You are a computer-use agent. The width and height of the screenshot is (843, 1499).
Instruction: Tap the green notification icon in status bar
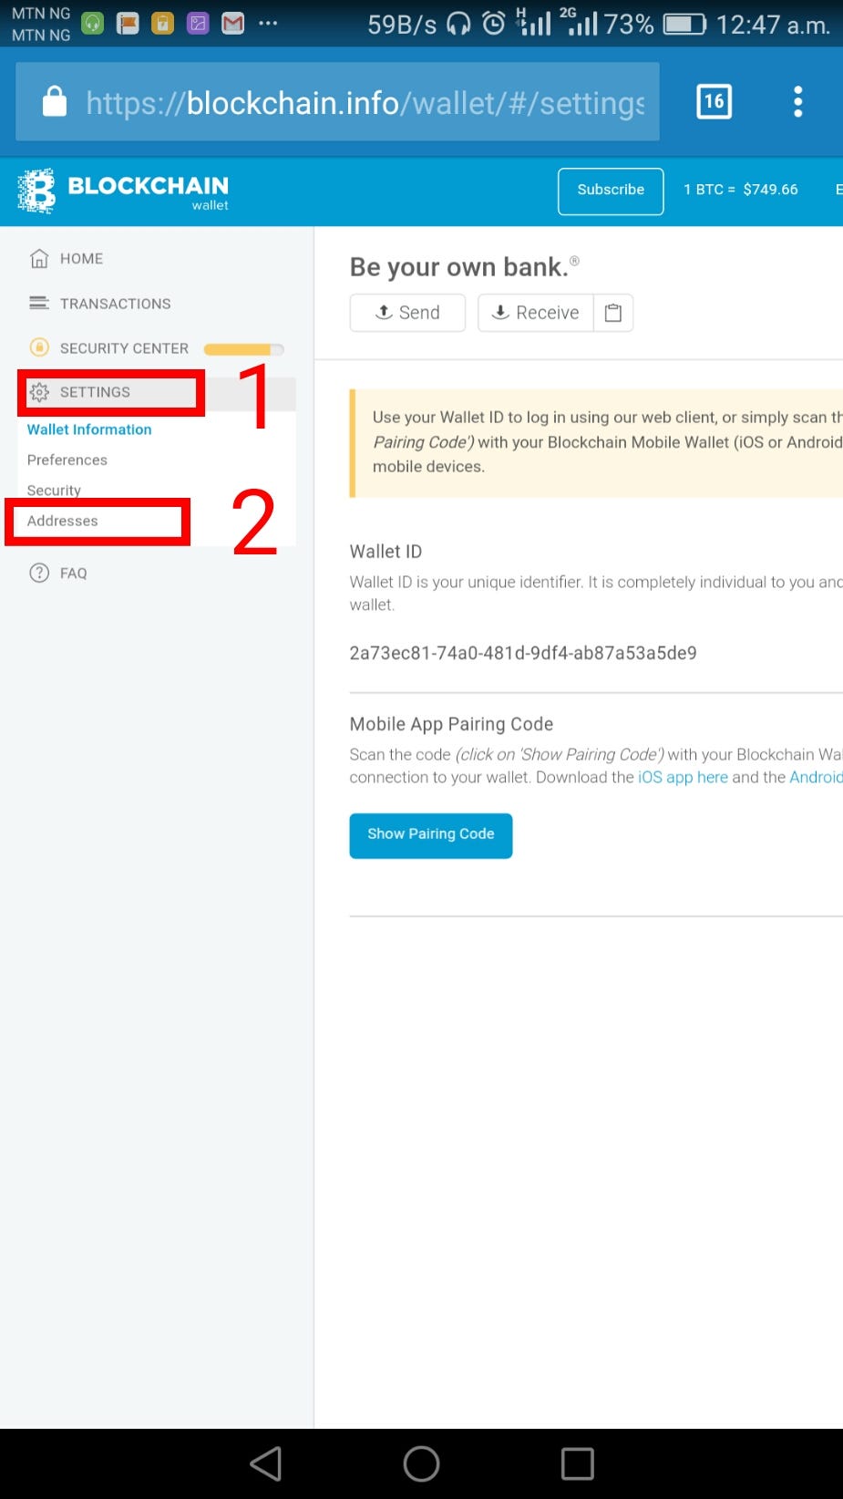point(92,24)
